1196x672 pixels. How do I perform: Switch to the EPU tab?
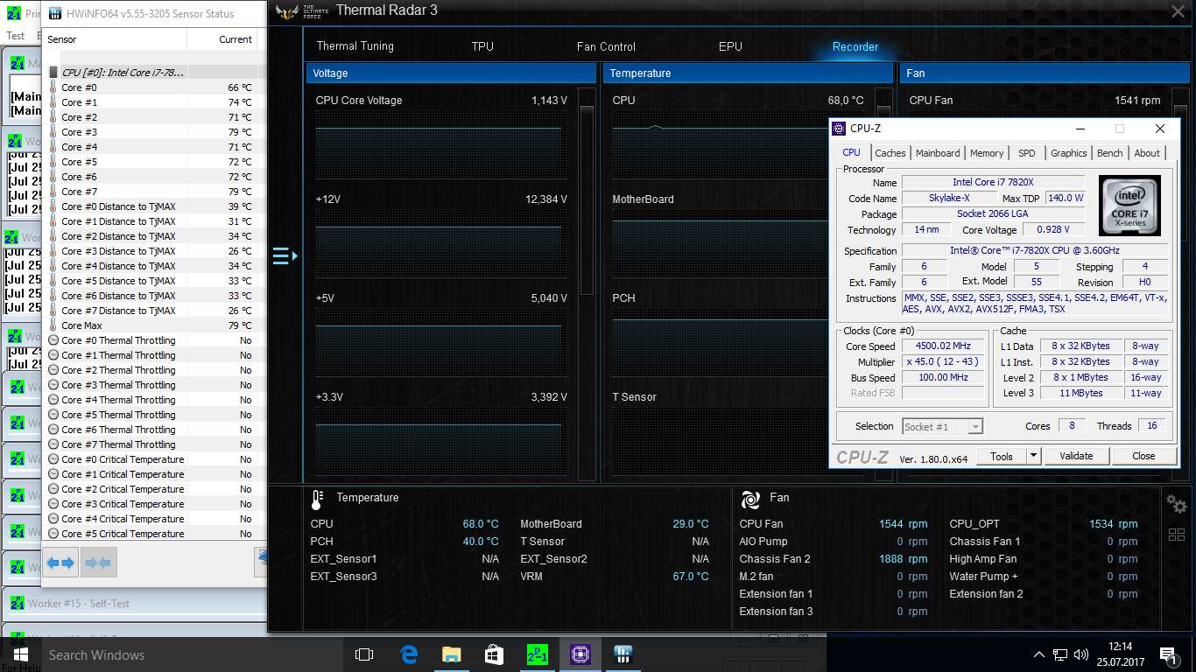[730, 46]
